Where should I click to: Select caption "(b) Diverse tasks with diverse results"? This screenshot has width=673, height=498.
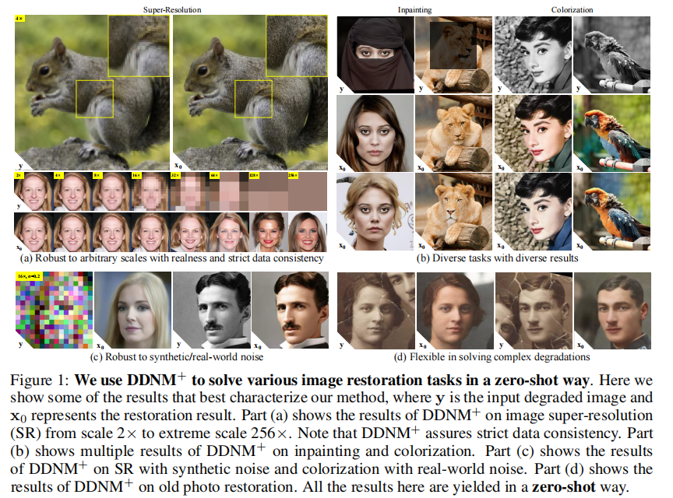[x=498, y=258]
